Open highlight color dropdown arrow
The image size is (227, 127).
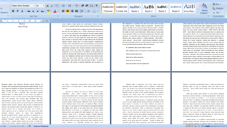(x=52, y=11)
